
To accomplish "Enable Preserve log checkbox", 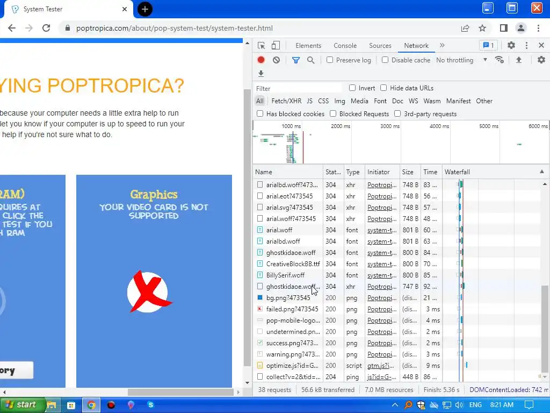I will (x=330, y=60).
